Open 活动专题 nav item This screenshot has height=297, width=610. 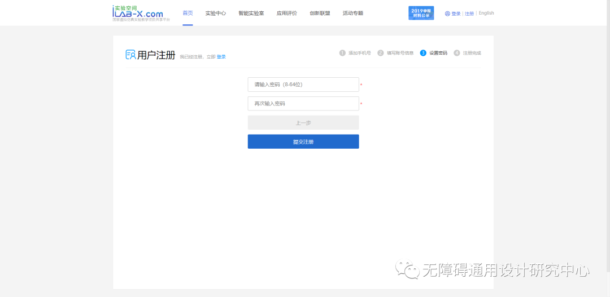pos(353,13)
